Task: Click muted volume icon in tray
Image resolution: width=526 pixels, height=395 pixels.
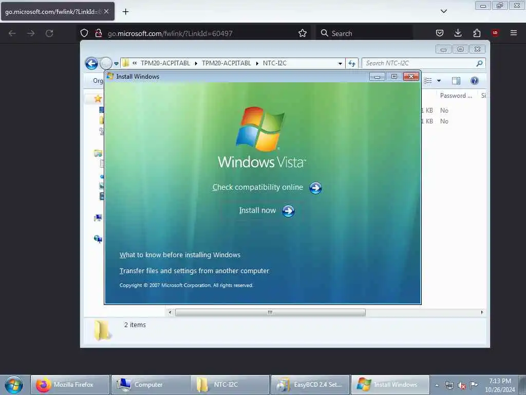Action: coord(462,386)
